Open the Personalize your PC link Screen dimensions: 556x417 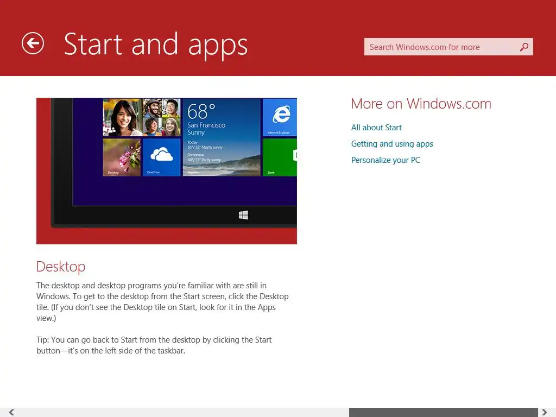tap(386, 160)
